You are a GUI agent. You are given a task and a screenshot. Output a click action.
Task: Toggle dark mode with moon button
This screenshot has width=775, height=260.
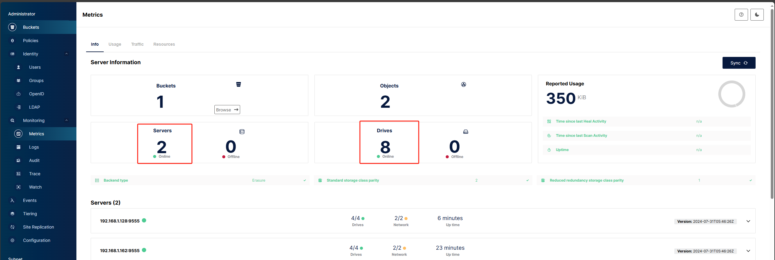pos(757,15)
